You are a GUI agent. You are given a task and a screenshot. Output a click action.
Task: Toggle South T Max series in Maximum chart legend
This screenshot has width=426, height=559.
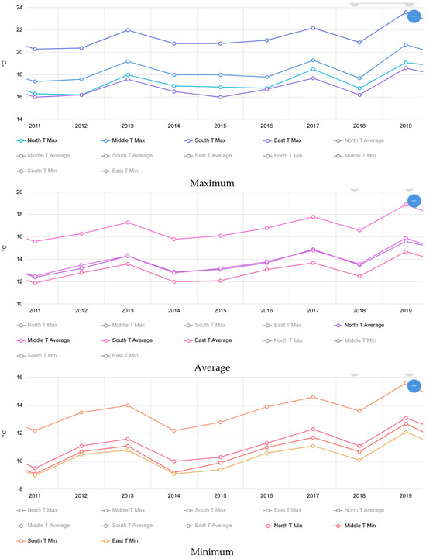(x=204, y=140)
